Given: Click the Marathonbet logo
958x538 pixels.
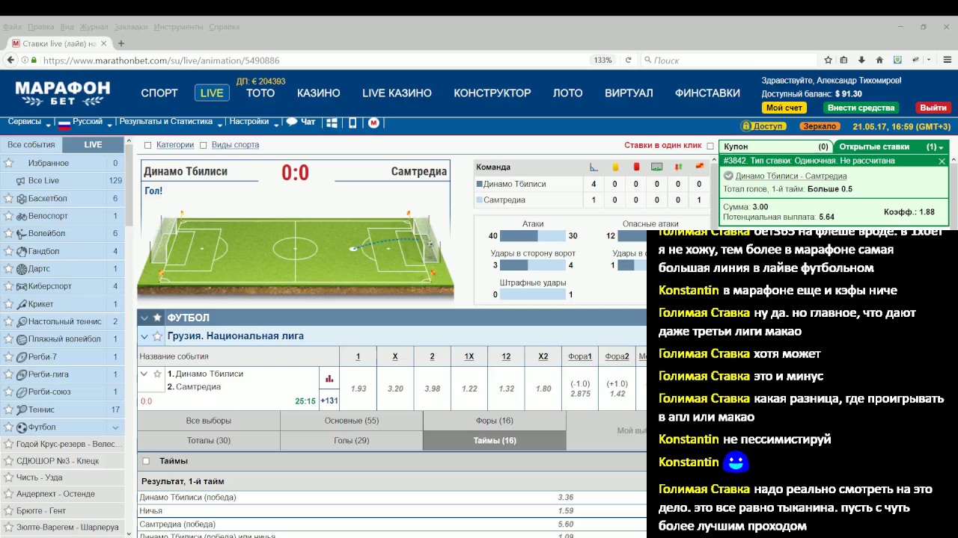Looking at the screenshot, I should tap(63, 93).
